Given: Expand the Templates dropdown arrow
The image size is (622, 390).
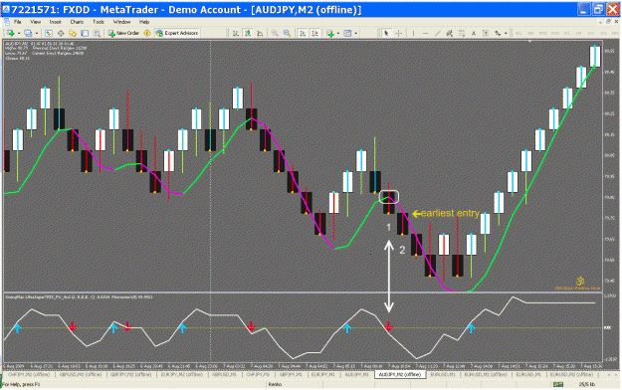Looking at the screenshot, I should [x=356, y=33].
